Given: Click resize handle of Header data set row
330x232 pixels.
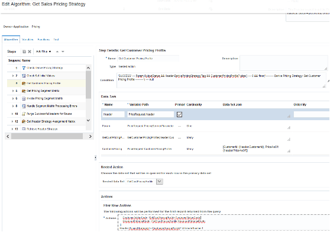Looking at the screenshot, I should pos(289,116).
